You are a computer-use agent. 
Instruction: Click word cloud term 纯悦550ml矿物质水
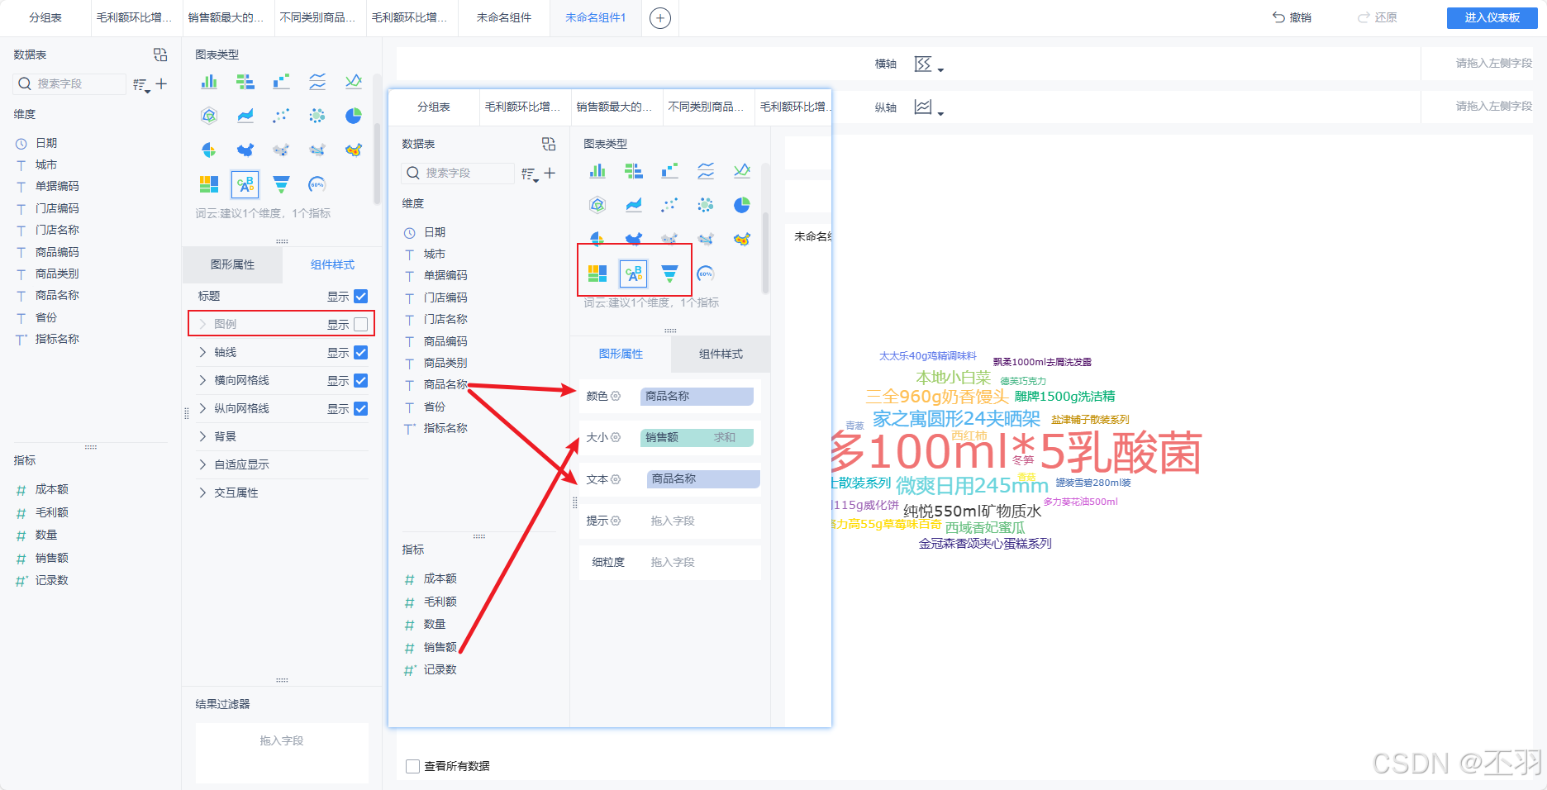pos(973,512)
